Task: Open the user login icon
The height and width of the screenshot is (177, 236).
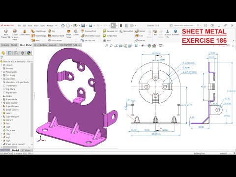Action: (x=206, y=26)
